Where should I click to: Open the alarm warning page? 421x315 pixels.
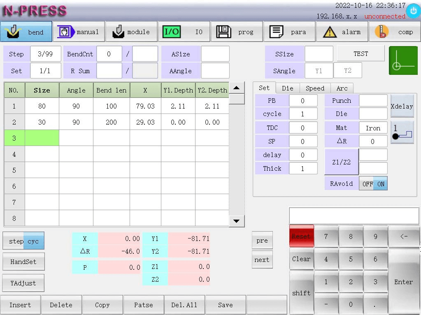click(x=330, y=32)
